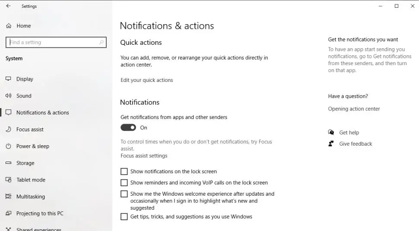Image resolution: width=419 pixels, height=231 pixels.
Task: Click the Sound speaker icon
Action: [x=8, y=96]
